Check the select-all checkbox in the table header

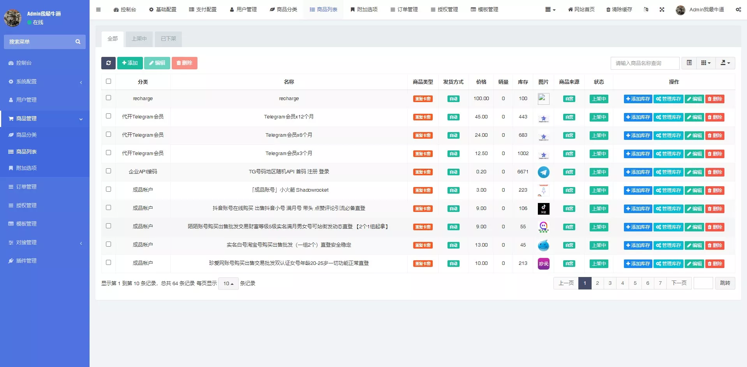click(x=108, y=81)
